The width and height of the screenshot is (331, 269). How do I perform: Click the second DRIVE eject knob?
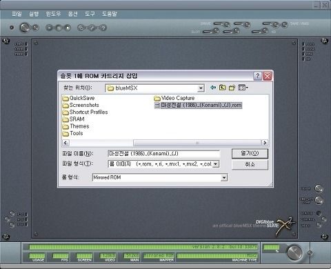pyautogui.click(x=247, y=24)
